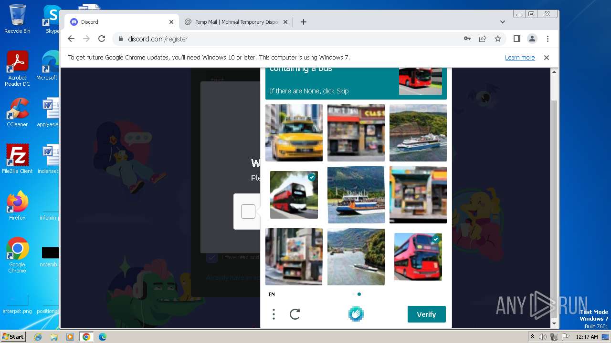Expand the tab search dropdown
Image resolution: width=611 pixels, height=343 pixels.
click(x=503, y=22)
